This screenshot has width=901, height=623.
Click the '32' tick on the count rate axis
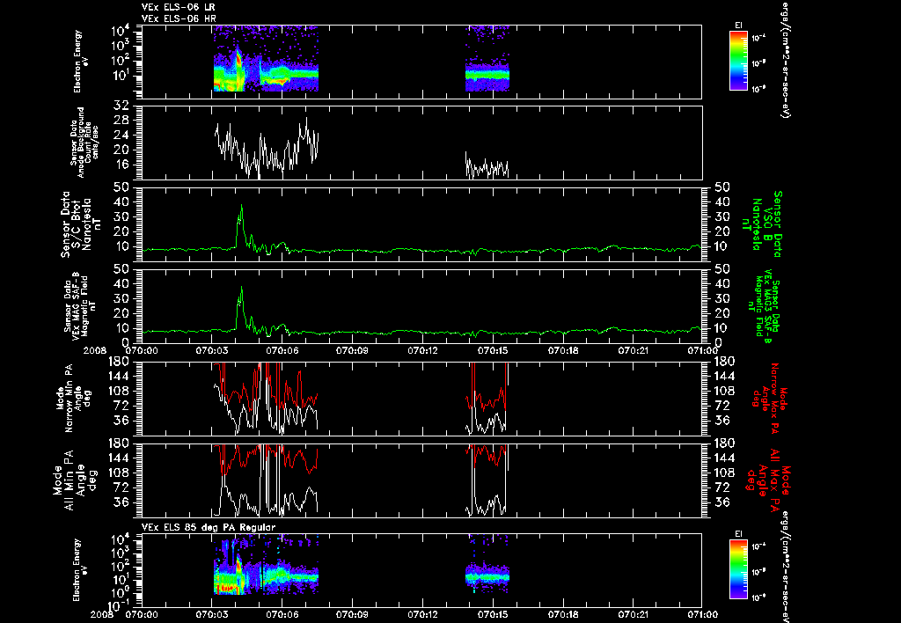pos(121,106)
